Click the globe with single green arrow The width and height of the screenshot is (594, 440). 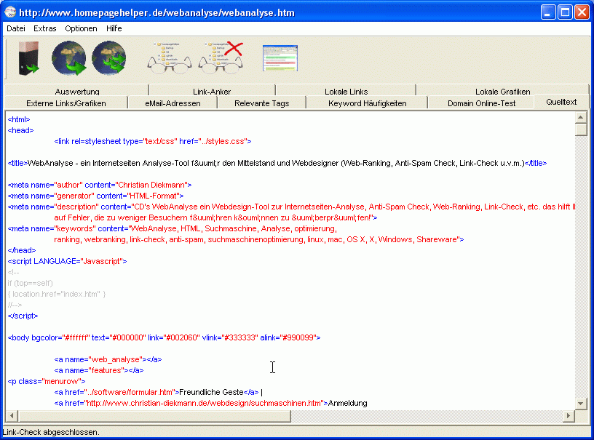coord(69,58)
